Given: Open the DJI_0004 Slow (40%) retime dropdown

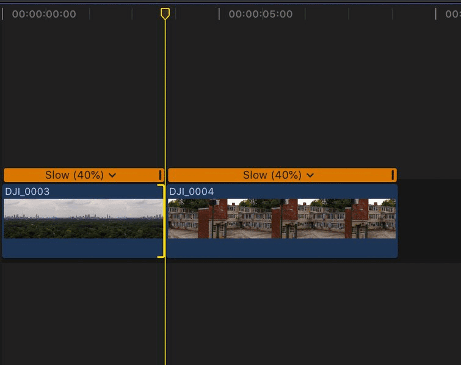Looking at the screenshot, I should (x=310, y=175).
